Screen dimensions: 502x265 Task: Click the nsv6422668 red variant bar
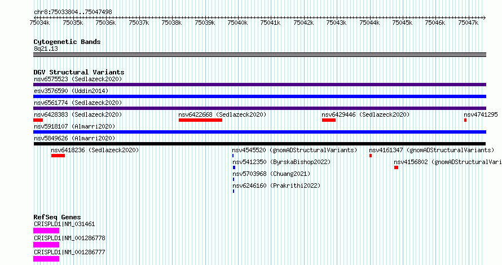tap(200, 120)
